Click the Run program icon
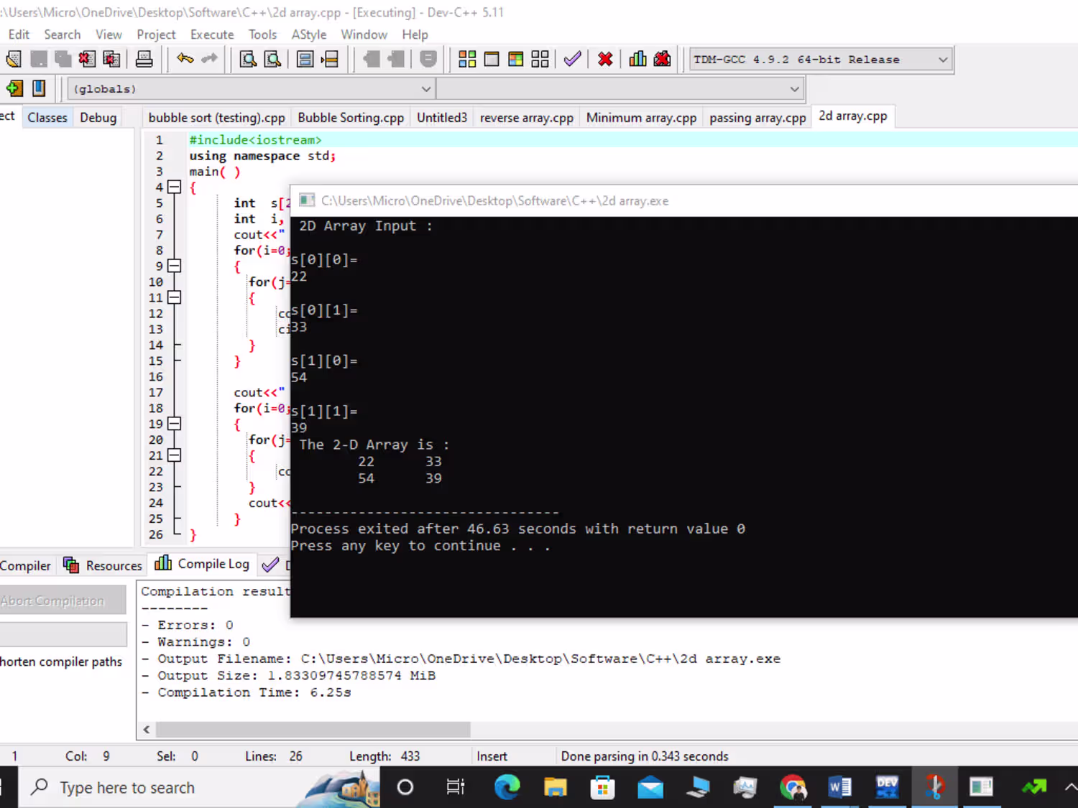1078x808 pixels. (492, 60)
